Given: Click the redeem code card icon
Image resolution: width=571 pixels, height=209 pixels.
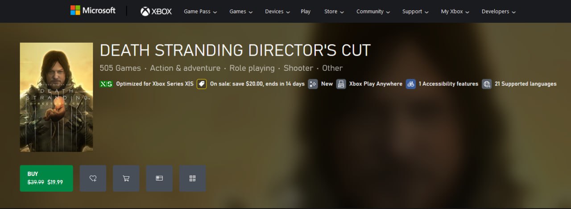Looking at the screenshot, I should click(159, 178).
